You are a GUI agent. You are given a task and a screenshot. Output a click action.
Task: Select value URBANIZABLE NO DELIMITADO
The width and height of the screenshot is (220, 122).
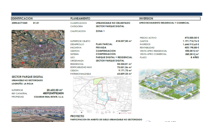click(113, 23)
